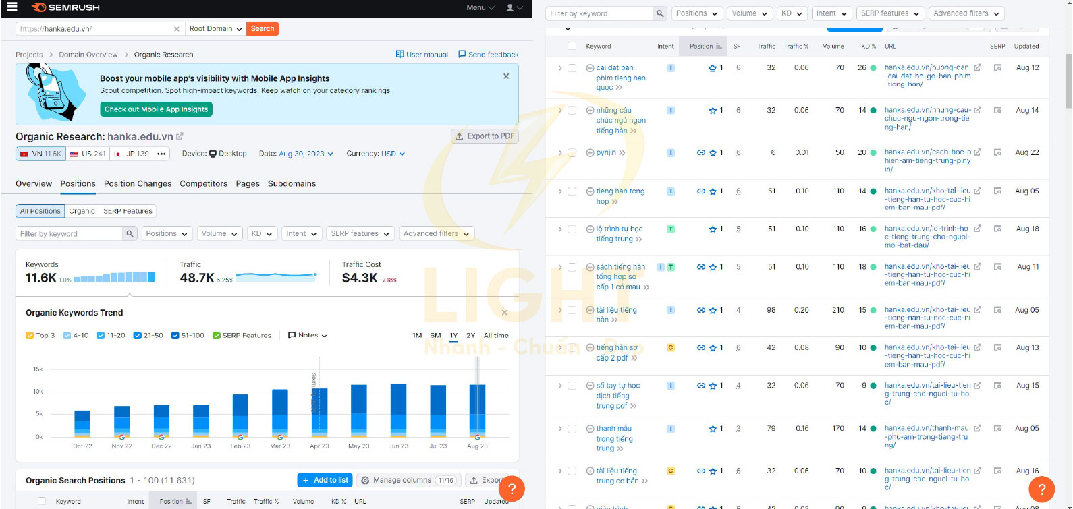Select the Organic positions sub-tab
The width and height of the screenshot is (1073, 509).
click(82, 211)
